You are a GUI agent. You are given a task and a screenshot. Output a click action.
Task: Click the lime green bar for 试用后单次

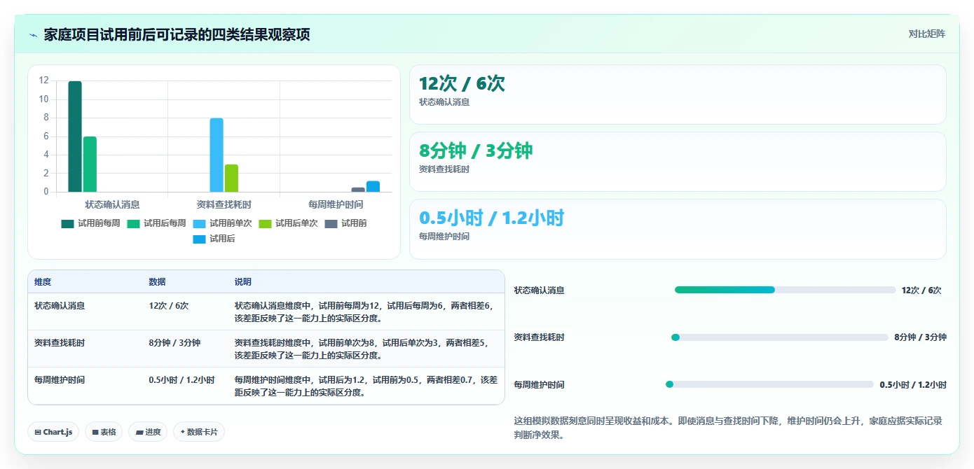[x=231, y=178]
